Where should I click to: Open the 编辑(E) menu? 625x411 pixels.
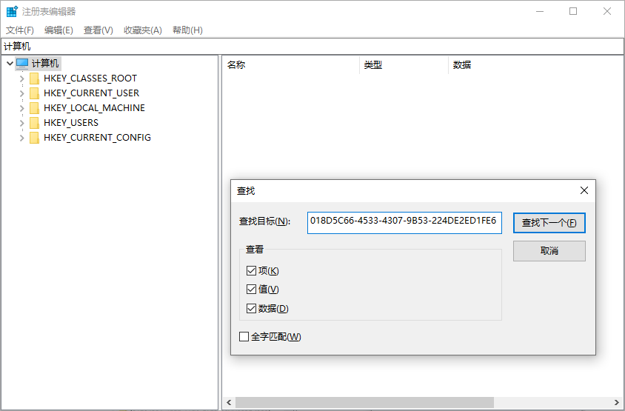[59, 30]
